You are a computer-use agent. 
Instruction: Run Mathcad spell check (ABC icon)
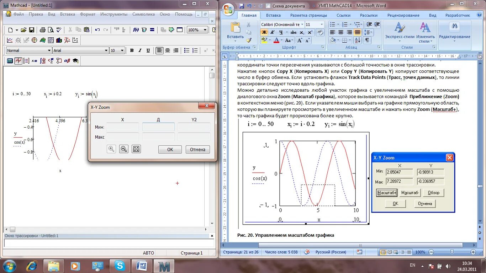[x=58, y=30]
